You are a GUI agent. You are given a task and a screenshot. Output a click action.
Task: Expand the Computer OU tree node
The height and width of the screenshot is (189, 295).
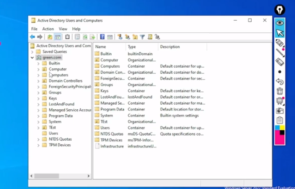click(x=38, y=69)
